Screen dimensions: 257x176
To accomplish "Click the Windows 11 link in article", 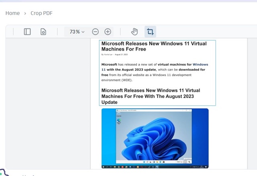I will click(200, 65).
